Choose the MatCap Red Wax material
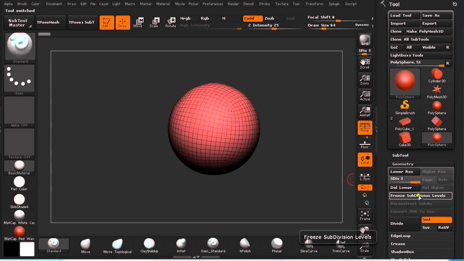464x261 pixels. 19,233
